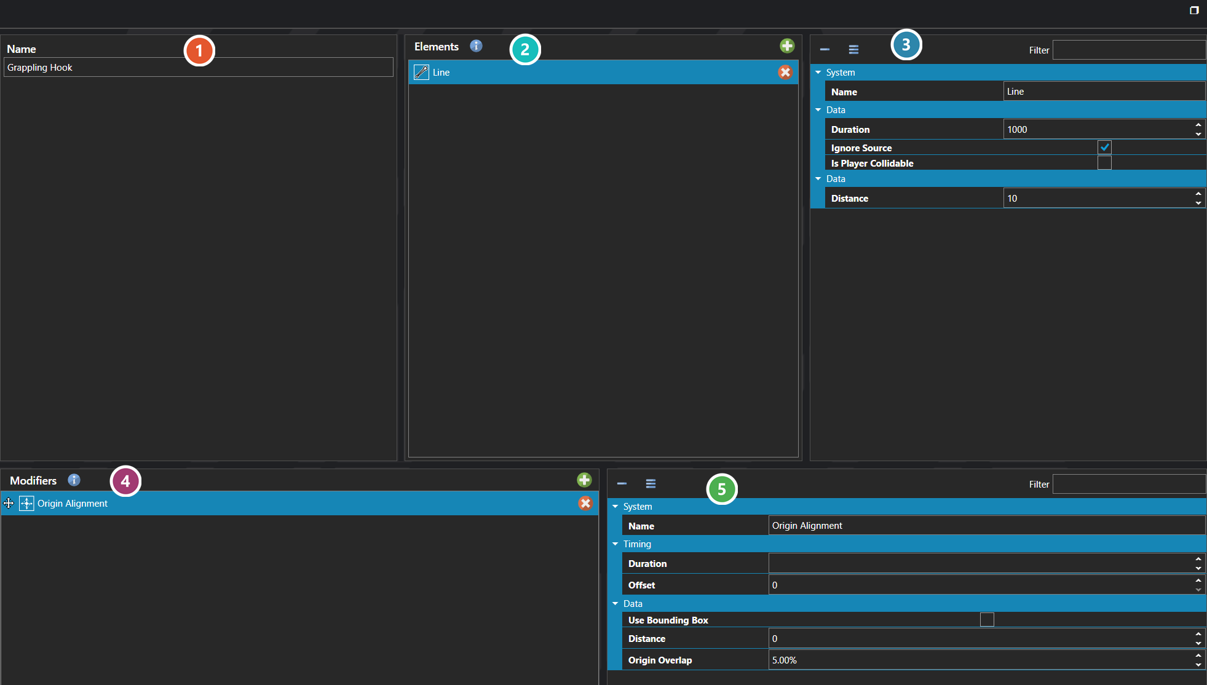Click the Grappling Hook name field

(199, 68)
